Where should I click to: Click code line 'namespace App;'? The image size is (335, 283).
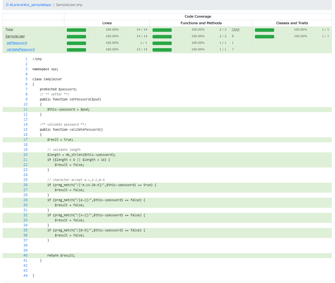click(x=45, y=69)
